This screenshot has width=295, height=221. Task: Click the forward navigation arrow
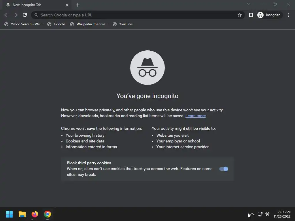coord(16,15)
